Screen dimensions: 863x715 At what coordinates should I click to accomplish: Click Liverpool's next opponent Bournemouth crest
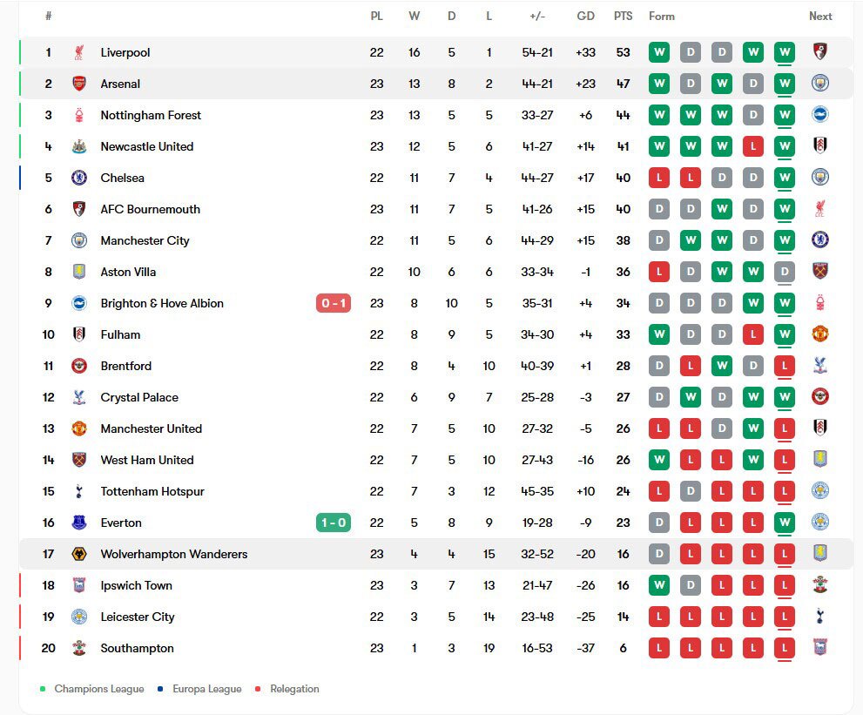820,51
